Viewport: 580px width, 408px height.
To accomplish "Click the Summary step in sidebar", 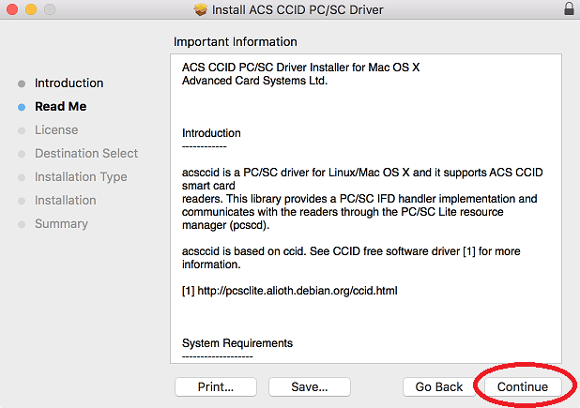I will (61, 224).
